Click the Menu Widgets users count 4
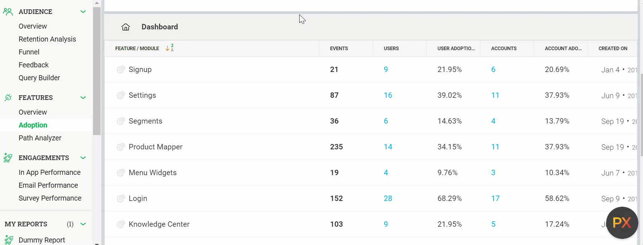Image resolution: width=643 pixels, height=245 pixels. [x=386, y=173]
